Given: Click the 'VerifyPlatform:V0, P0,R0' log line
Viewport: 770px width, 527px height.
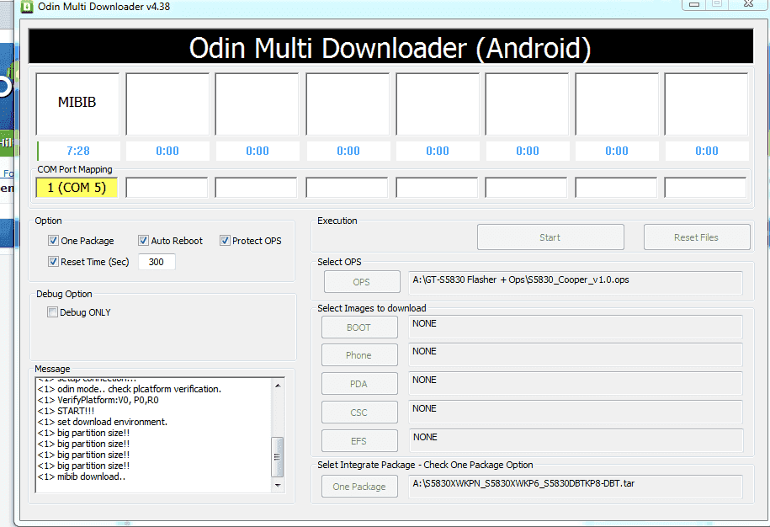Looking at the screenshot, I should (x=98, y=400).
